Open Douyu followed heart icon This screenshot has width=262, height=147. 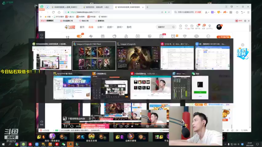[x=186, y=27]
